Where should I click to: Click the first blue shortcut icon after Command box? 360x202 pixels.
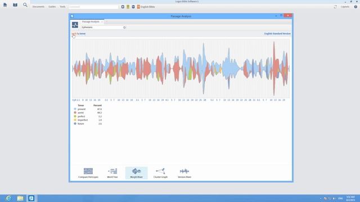123,7
